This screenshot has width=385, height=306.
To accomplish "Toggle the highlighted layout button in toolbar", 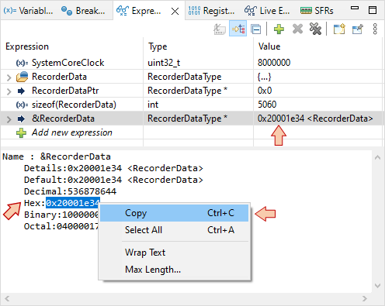I will point(238,29).
